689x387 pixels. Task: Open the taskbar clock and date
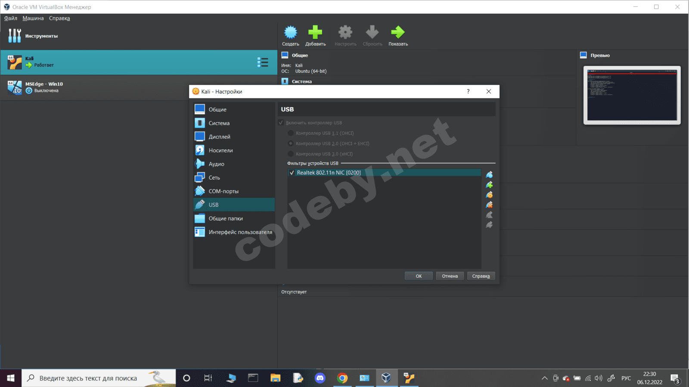[x=650, y=378]
